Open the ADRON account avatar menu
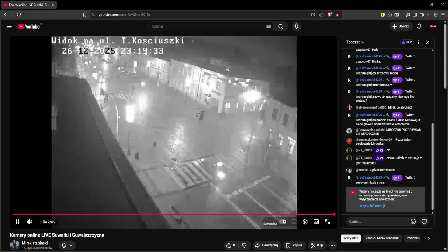 click(433, 26)
